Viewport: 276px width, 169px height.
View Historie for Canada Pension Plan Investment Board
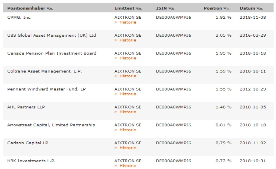point(128,58)
